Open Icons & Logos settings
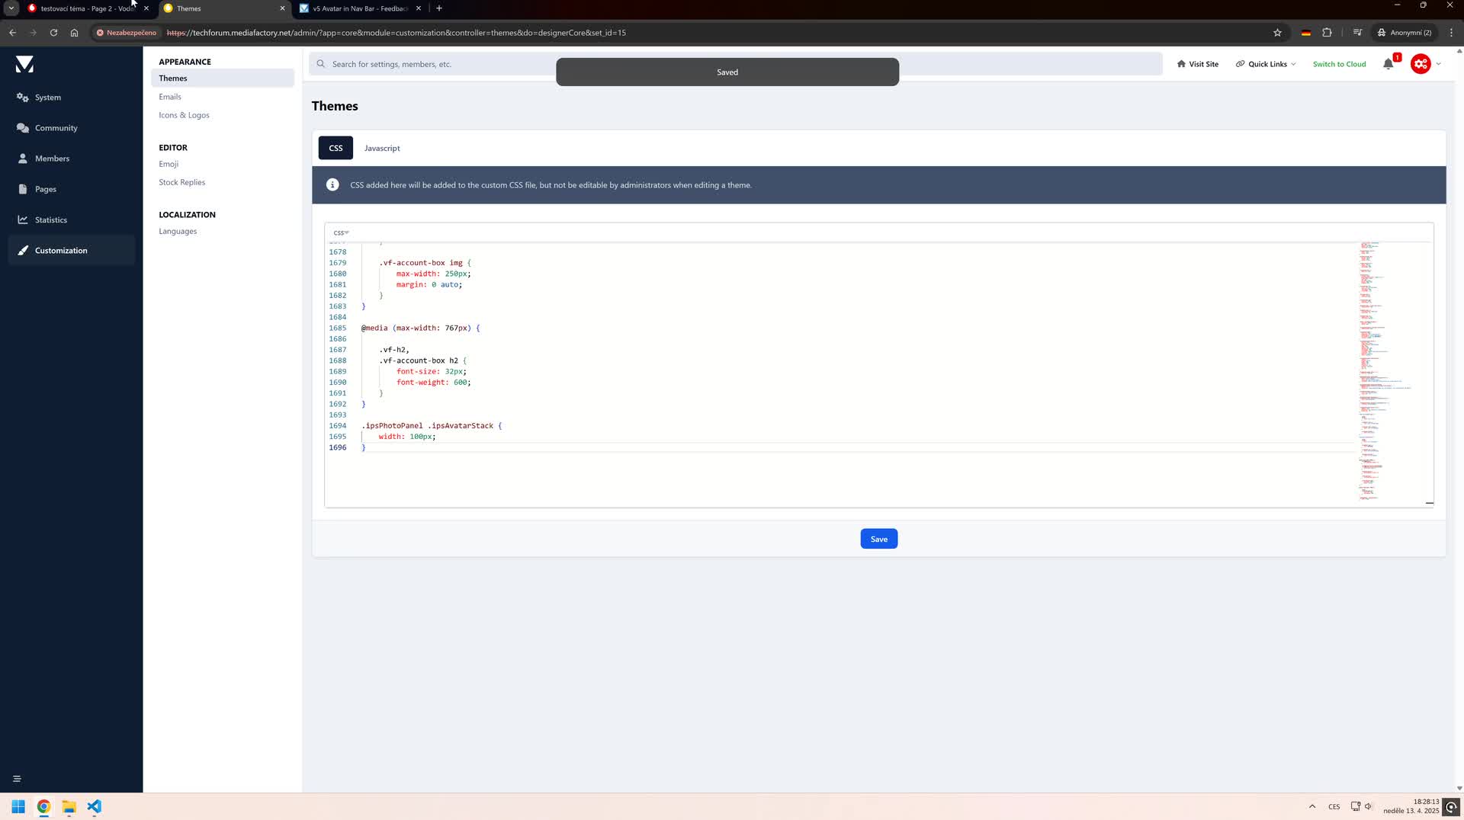This screenshot has width=1464, height=820. pyautogui.click(x=184, y=115)
